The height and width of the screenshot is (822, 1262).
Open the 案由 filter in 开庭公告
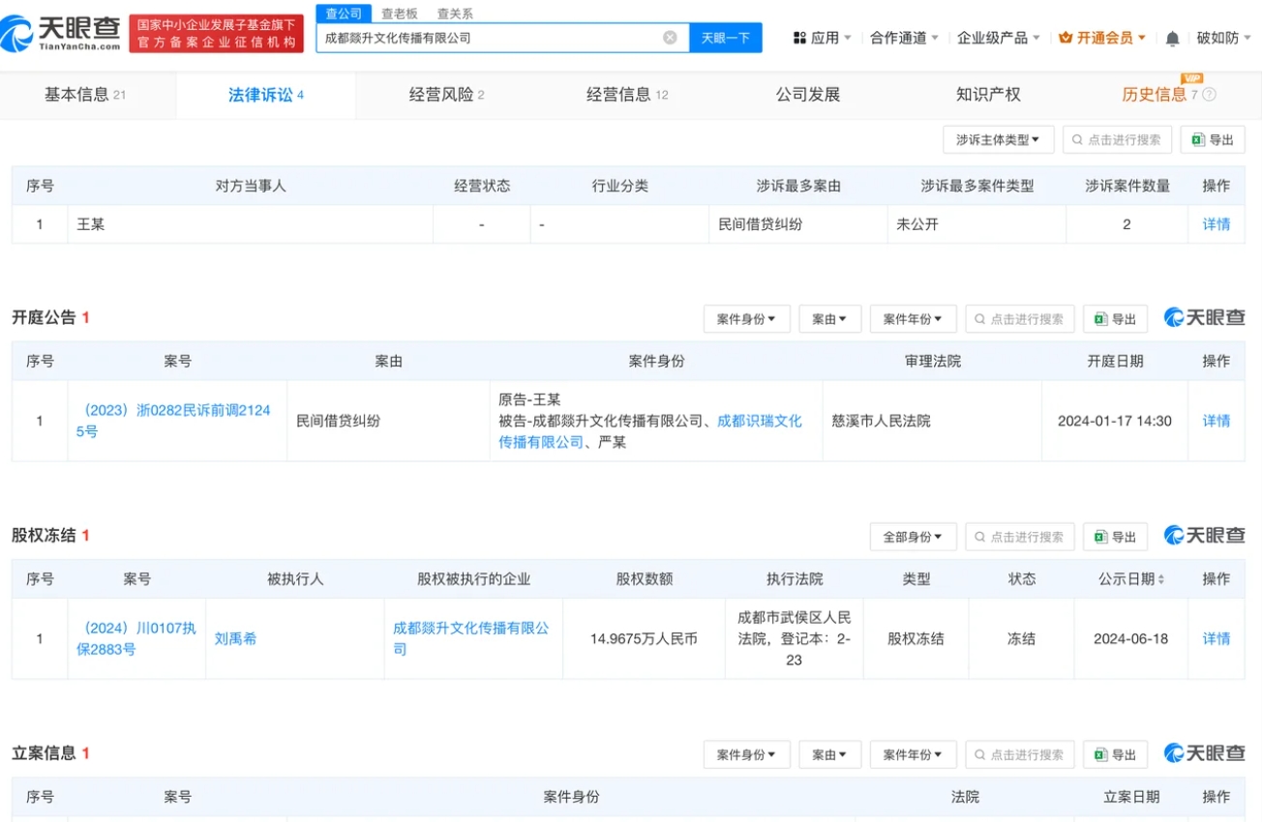[x=829, y=319]
